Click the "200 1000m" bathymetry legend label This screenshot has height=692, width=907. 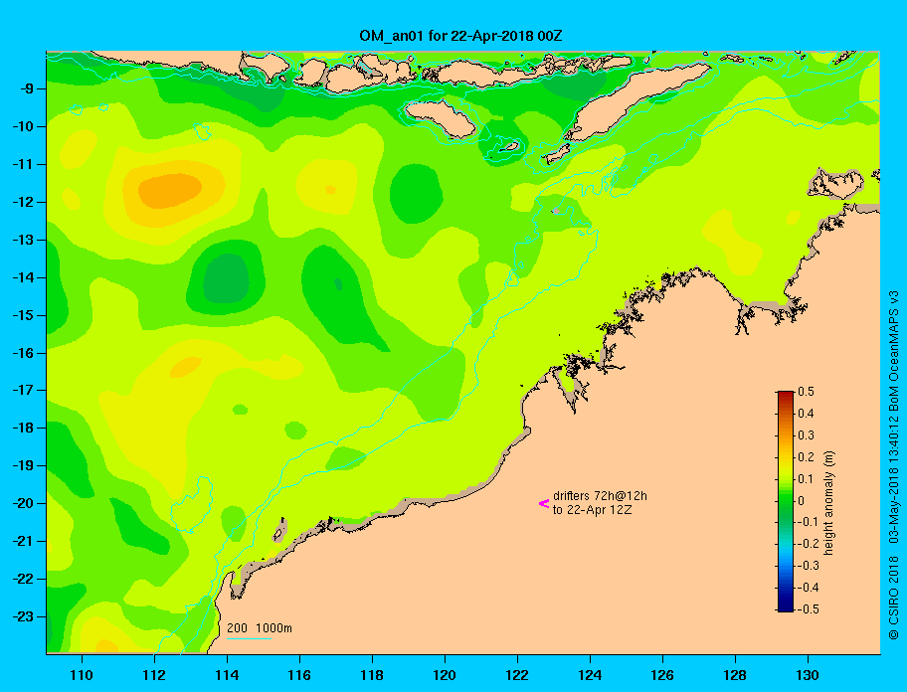pos(260,628)
